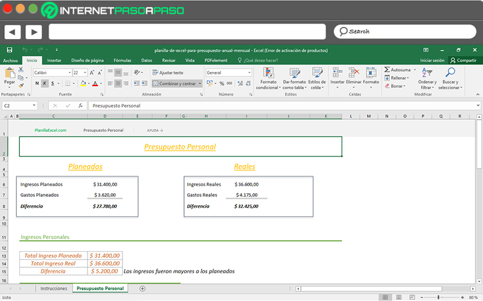
Task: Toggle Ajustar texto wrap option
Action: [168, 73]
